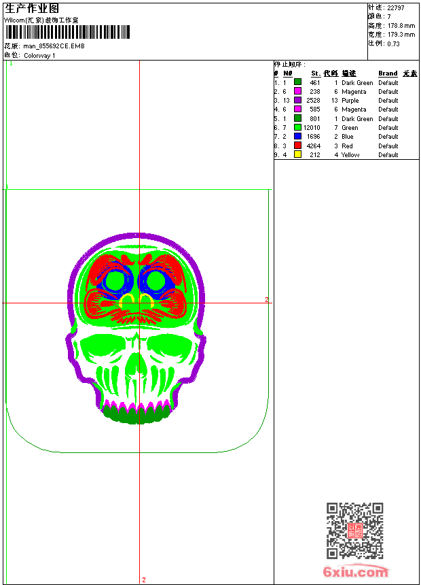Viewport: 421px width, 585px height.
Task: Open the 6xiu.com watermark link
Action: (356, 571)
